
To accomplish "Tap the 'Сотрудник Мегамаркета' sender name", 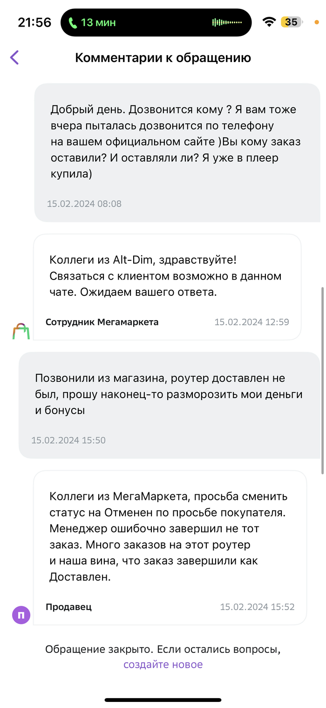I will pyautogui.click(x=102, y=322).
